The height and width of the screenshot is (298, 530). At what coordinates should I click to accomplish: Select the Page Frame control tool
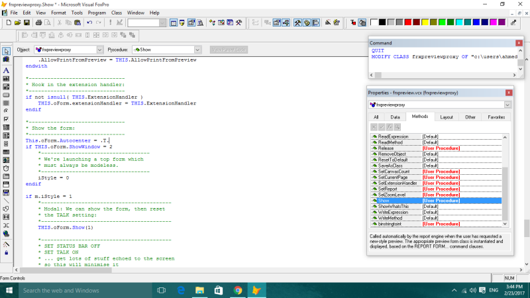pyautogui.click(x=6, y=176)
